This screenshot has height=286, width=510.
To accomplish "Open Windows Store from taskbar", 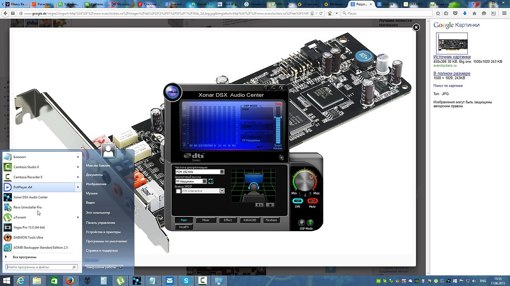I will [x=54, y=281].
